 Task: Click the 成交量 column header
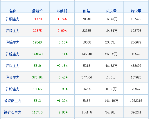point(112,11)
